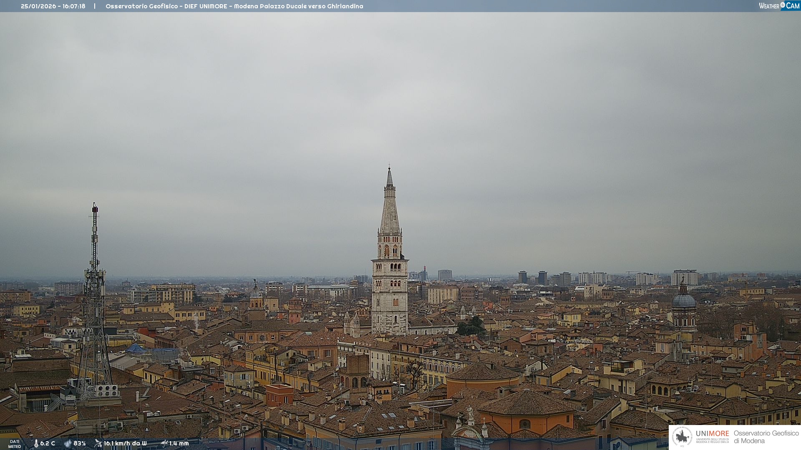
Task: Click the date and time stamp
Action: [x=53, y=6]
